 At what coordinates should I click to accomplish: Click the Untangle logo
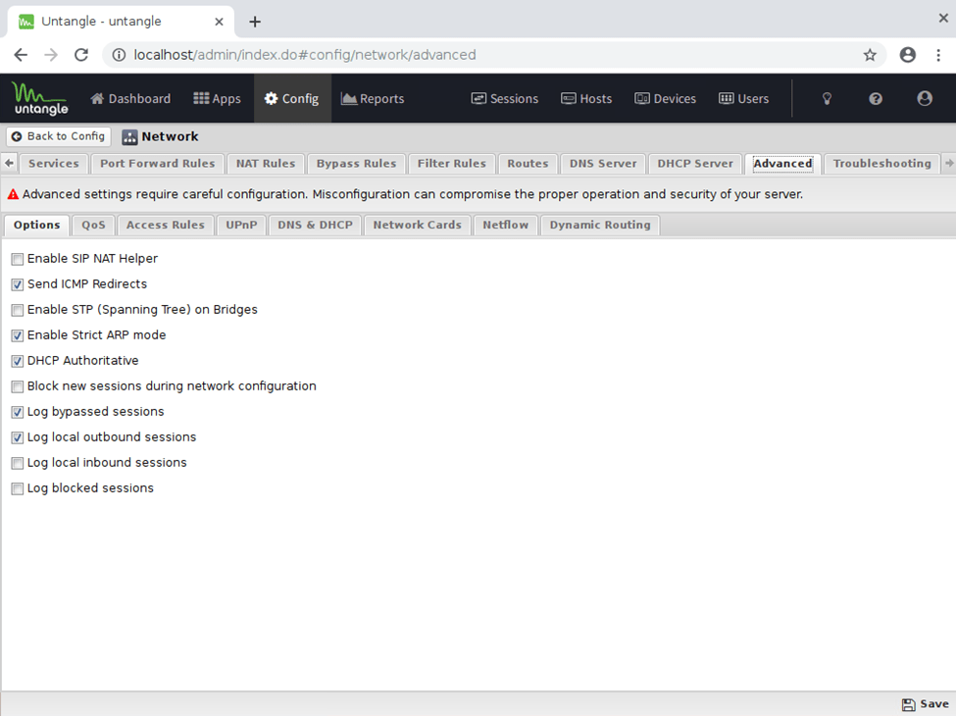(40, 98)
